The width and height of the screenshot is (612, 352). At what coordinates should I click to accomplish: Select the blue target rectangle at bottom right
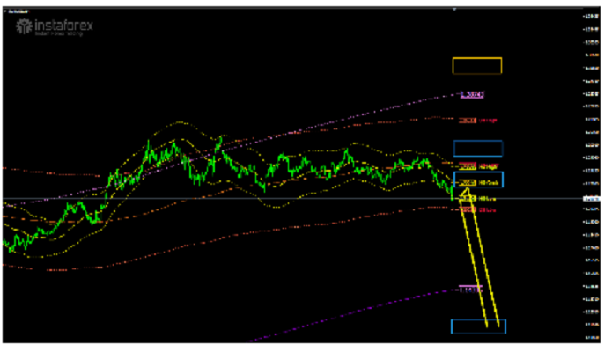(x=478, y=326)
